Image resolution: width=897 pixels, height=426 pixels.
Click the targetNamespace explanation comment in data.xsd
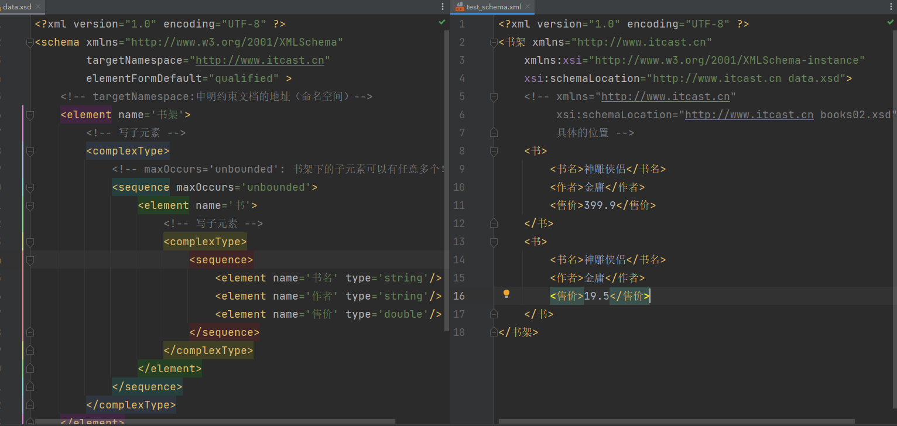pyautogui.click(x=217, y=97)
